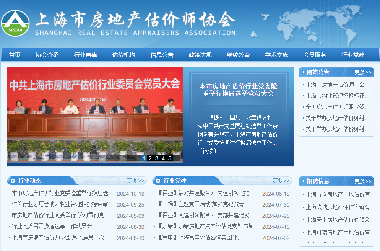Select carousel slide 2 indicator
Image resolution: width=380 pixels, height=251 pixels.
point(150,158)
